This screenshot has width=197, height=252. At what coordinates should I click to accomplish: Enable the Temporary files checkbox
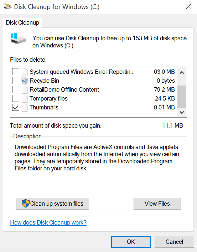click(x=16, y=98)
